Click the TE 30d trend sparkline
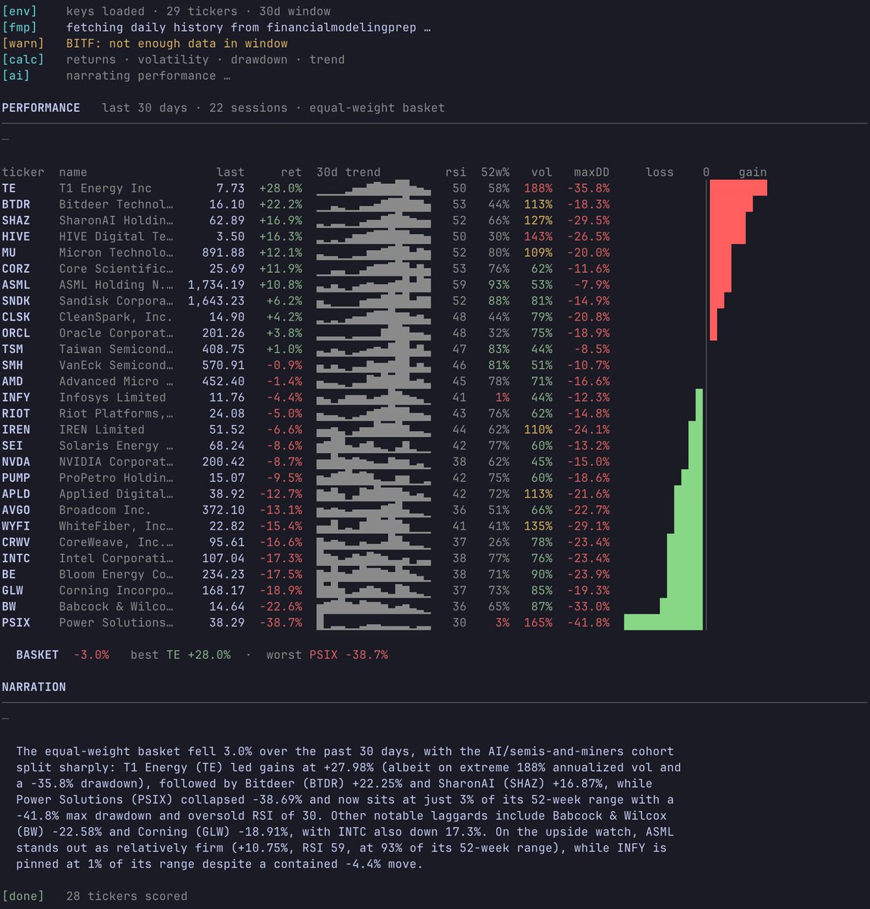 point(374,188)
